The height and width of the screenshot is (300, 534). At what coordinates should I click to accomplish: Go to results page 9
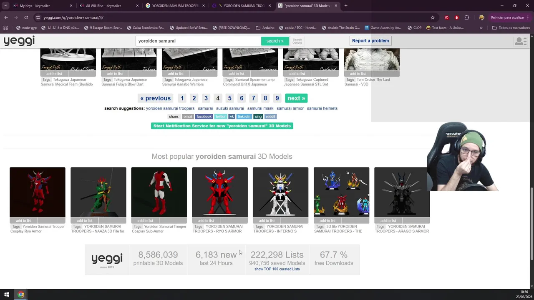pyautogui.click(x=277, y=98)
